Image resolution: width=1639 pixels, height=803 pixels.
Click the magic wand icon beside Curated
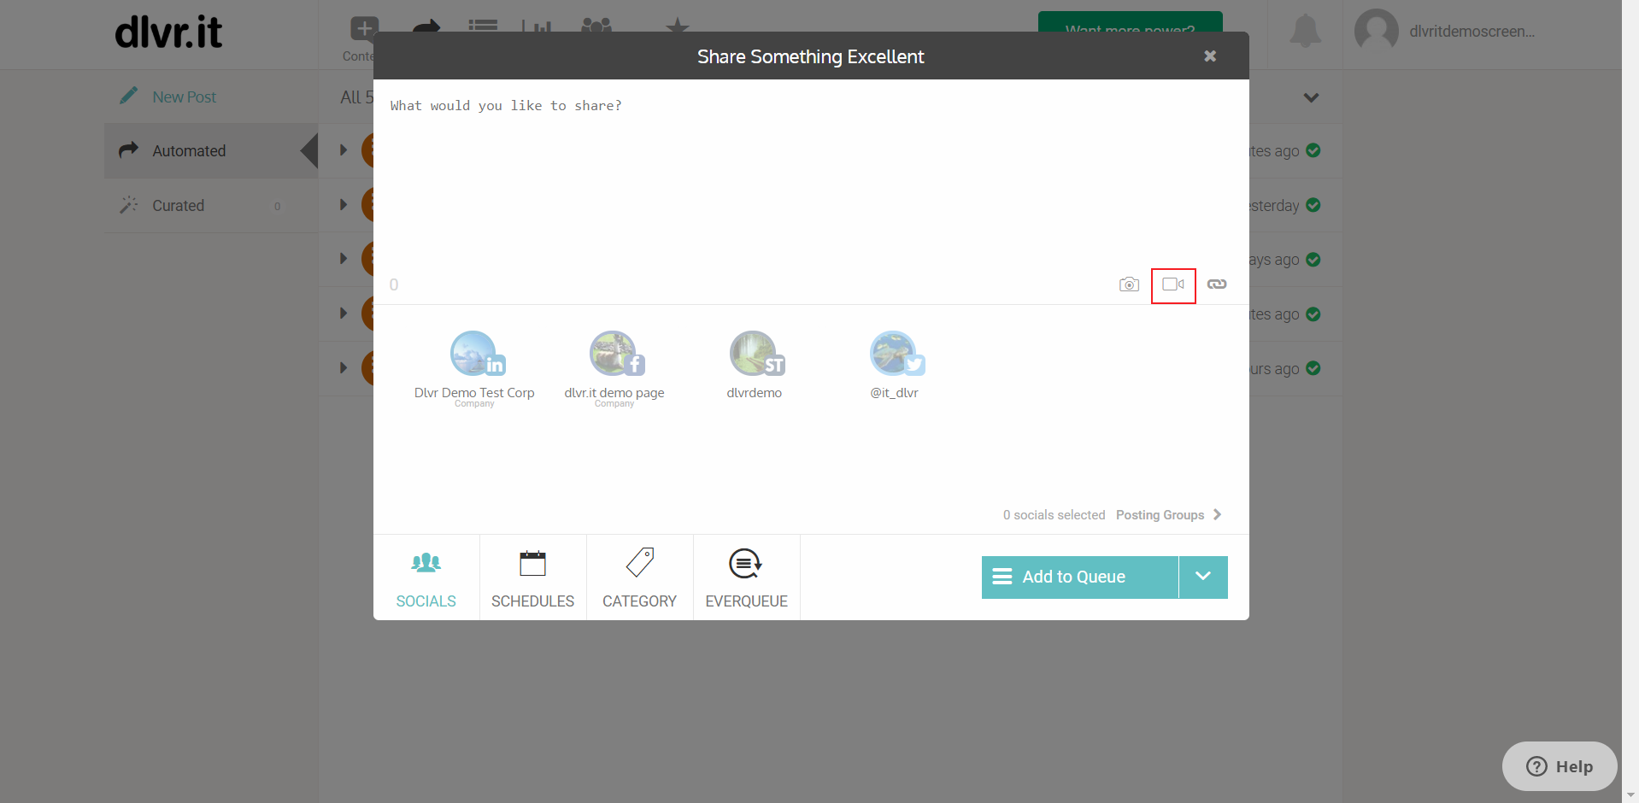129,205
